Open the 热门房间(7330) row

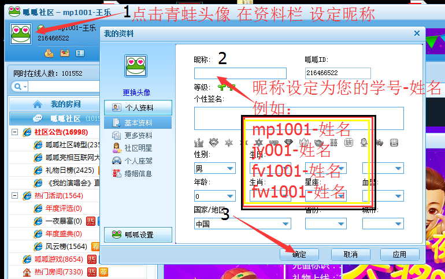59,272
